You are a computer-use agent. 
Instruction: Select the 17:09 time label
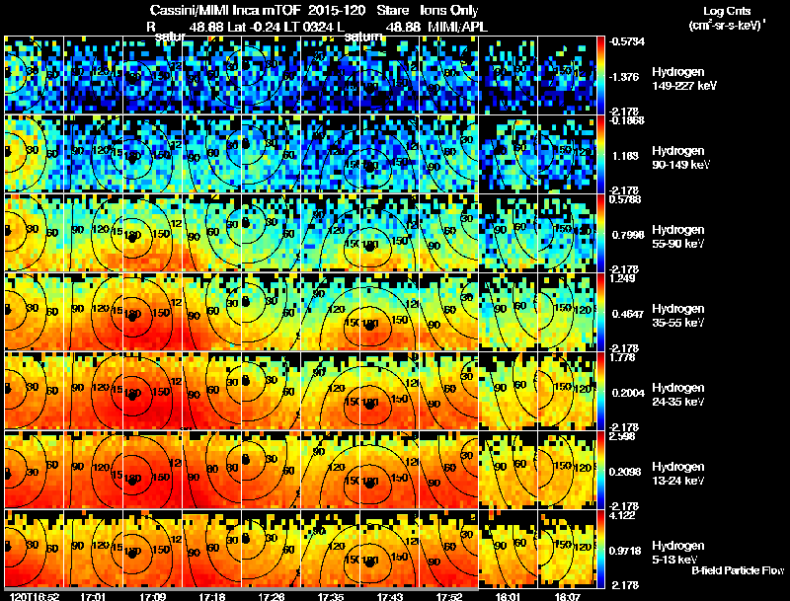[153, 596]
